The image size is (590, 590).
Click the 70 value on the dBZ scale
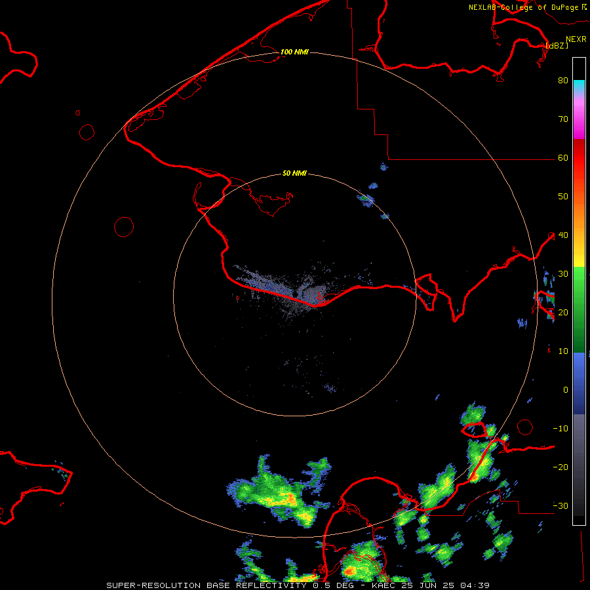coord(563,119)
